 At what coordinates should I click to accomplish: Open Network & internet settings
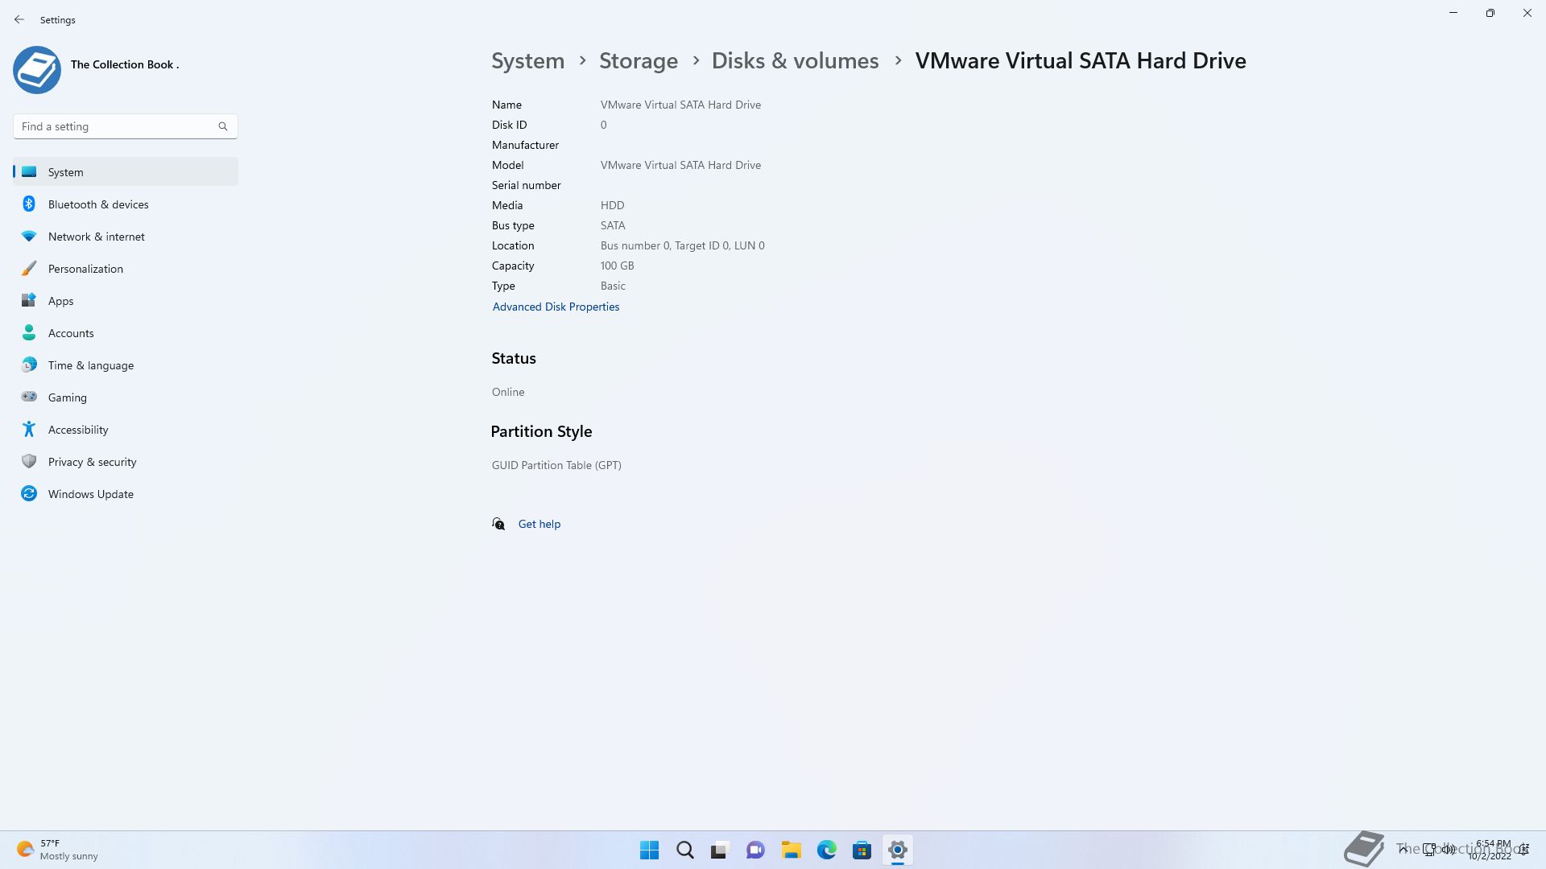tap(97, 237)
